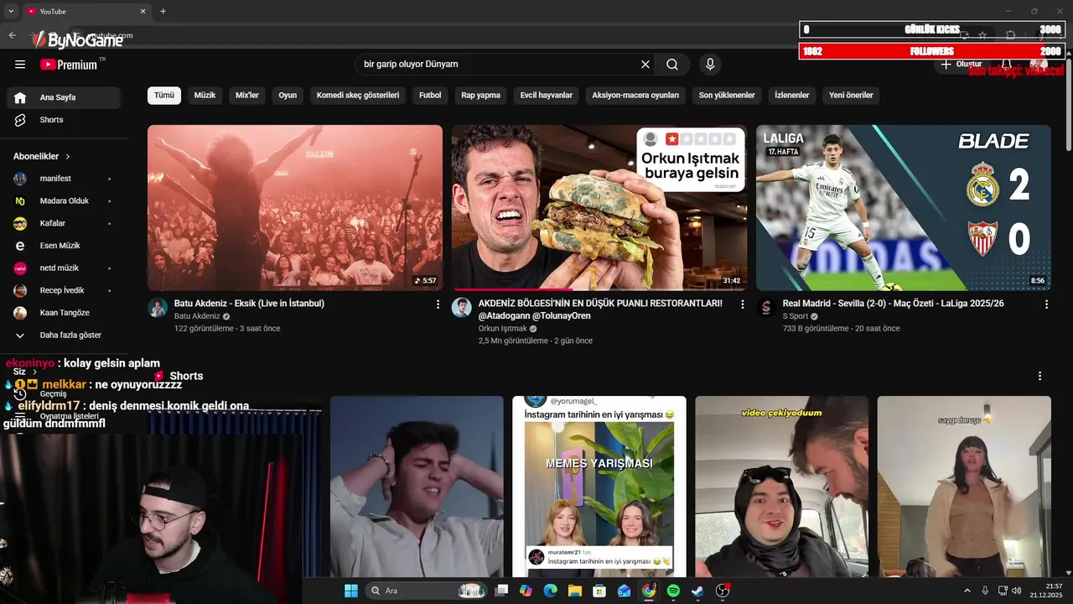The image size is (1073, 604).
Task: Expand the Abonelikler section
Action: tap(42, 156)
